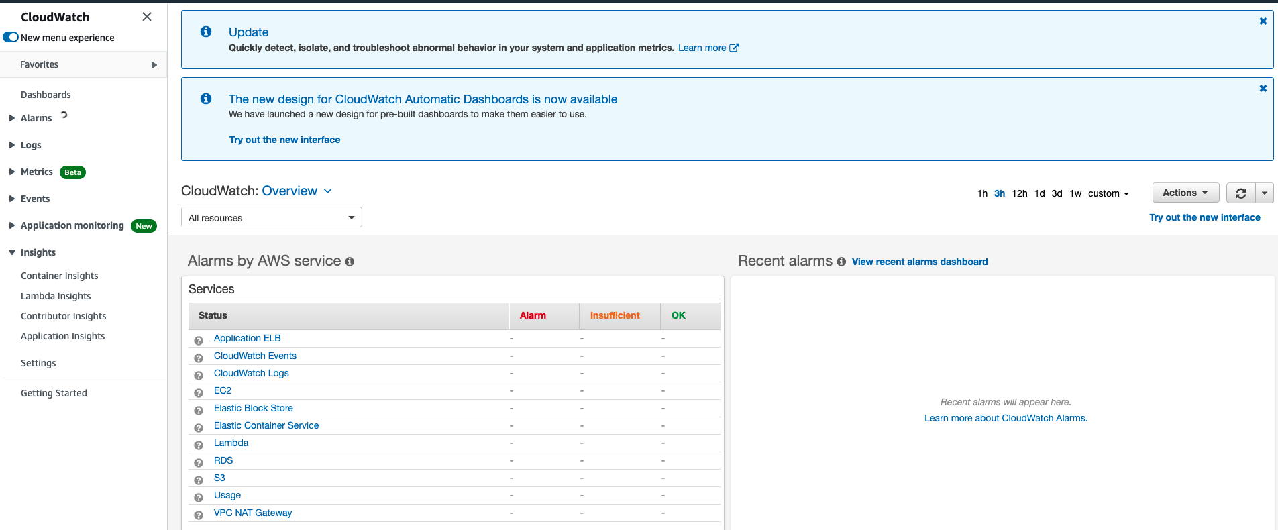Collapse the Insights section in sidebar

[x=12, y=252]
